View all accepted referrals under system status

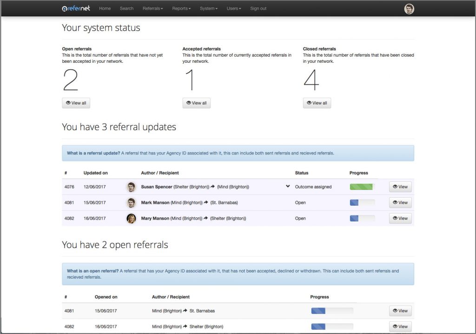pyautogui.click(x=196, y=103)
